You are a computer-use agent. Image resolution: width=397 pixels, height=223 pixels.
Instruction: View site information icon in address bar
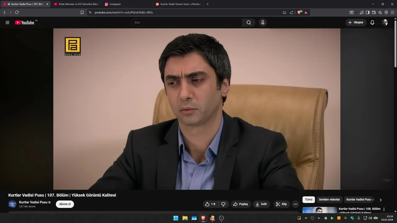90,12
